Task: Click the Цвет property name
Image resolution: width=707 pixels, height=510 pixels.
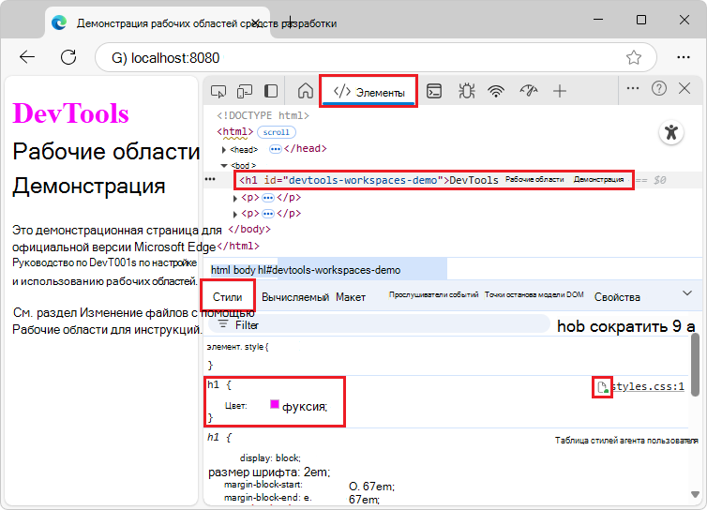Action: pyautogui.click(x=235, y=406)
